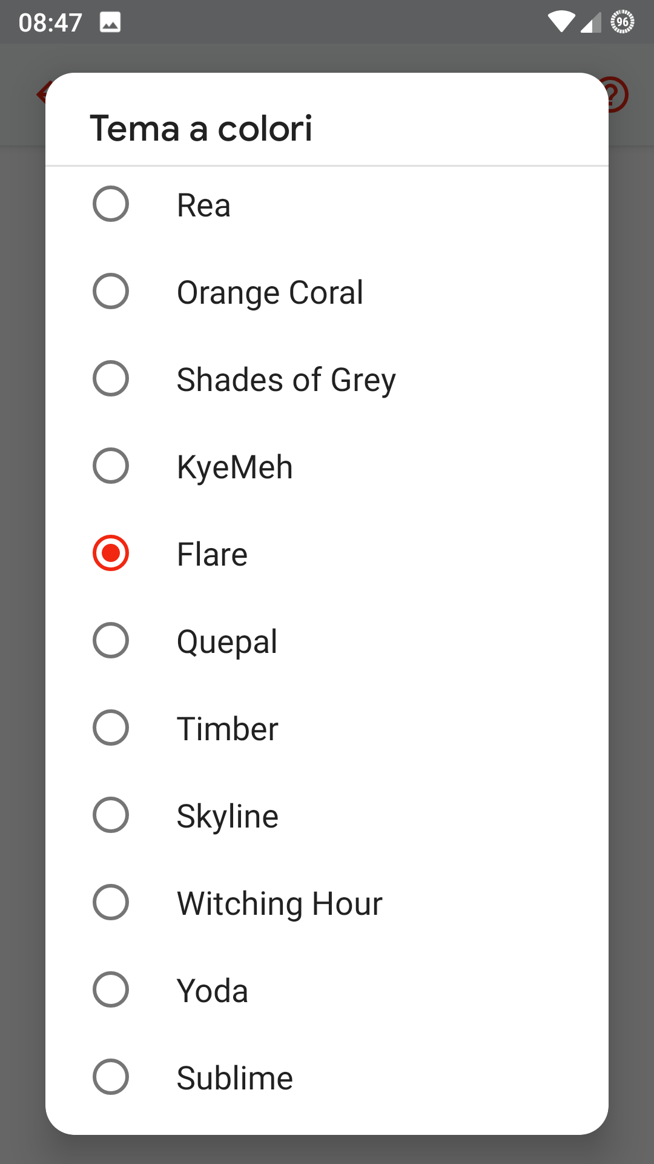Image resolution: width=654 pixels, height=1164 pixels.
Task: Choose the Timber radio button
Action: coord(111,727)
